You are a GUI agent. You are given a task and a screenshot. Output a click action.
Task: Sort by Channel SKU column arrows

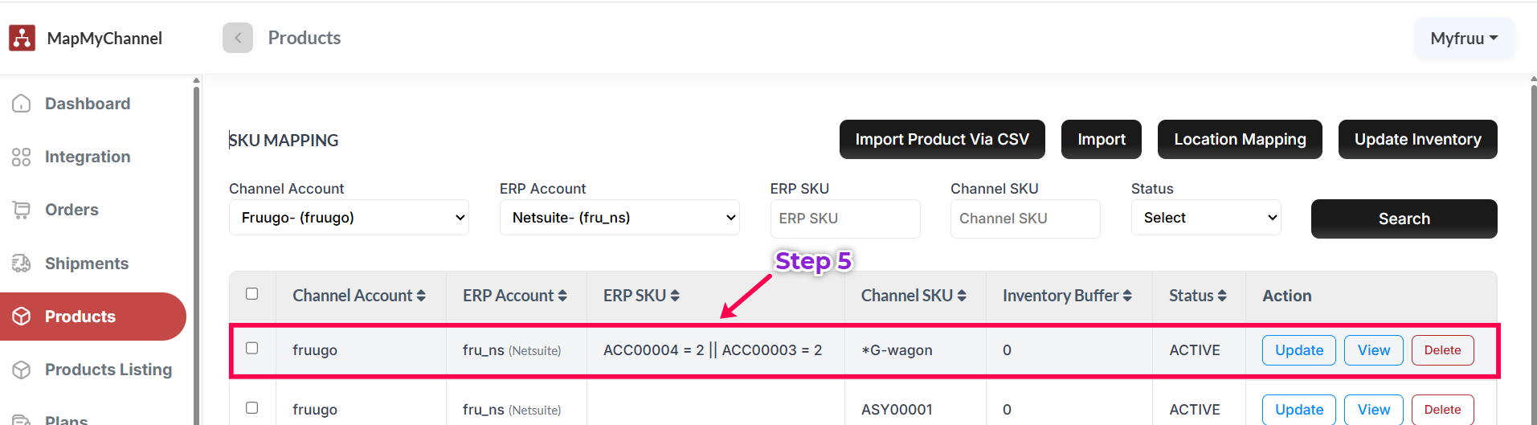click(962, 296)
